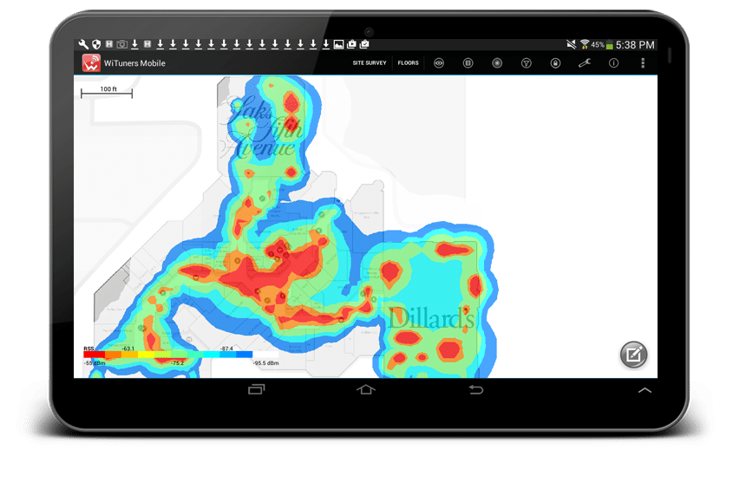Open the info icon
The height and width of the screenshot is (489, 733).
click(614, 63)
